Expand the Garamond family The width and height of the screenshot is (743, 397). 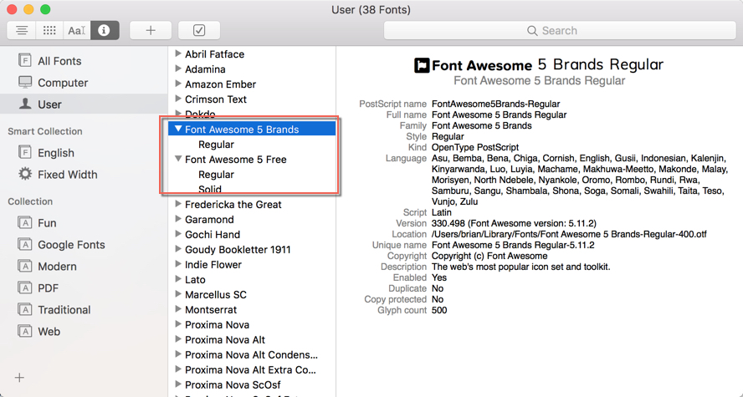tap(178, 219)
